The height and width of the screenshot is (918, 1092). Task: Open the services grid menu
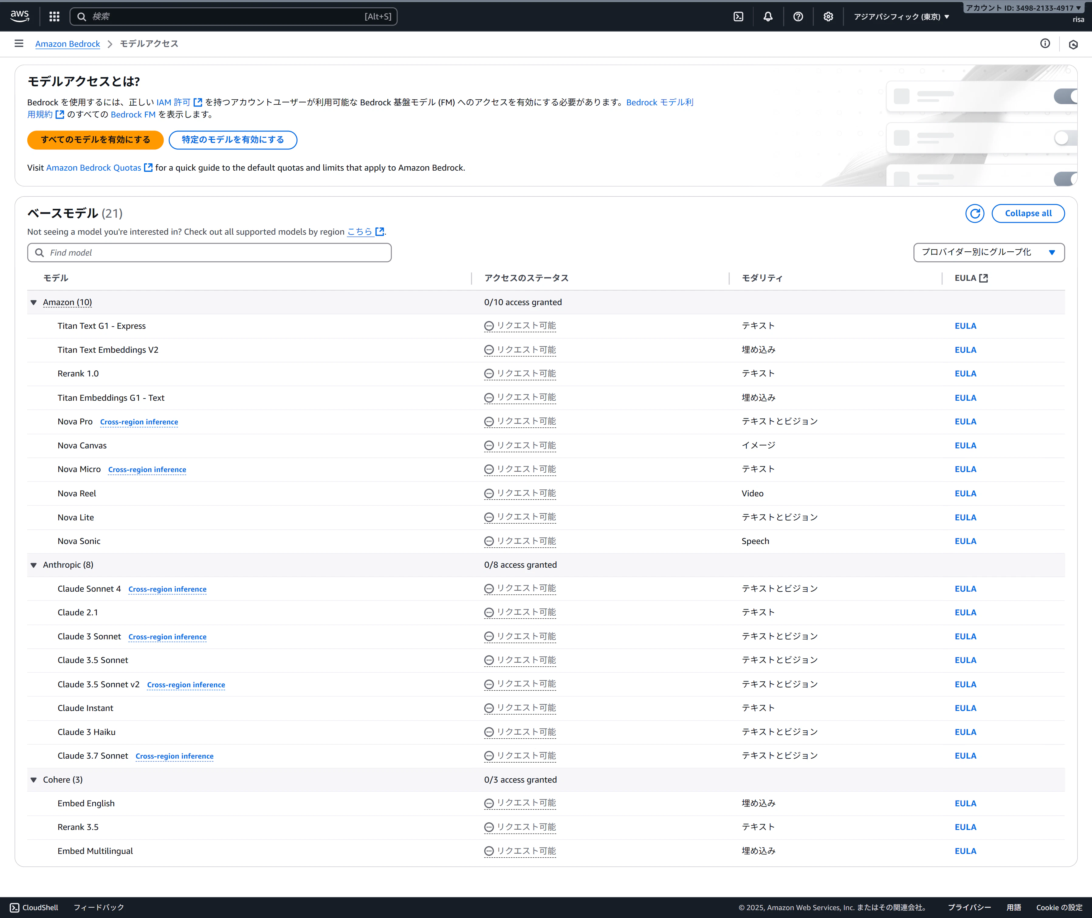click(54, 17)
